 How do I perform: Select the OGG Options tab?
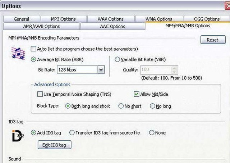pos(207,19)
